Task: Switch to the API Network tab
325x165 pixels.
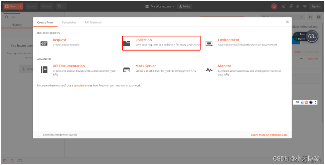Action: coord(93,22)
